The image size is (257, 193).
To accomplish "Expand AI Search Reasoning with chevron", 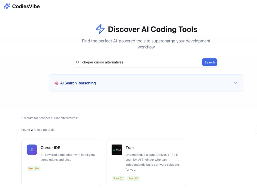I will tap(236, 83).
